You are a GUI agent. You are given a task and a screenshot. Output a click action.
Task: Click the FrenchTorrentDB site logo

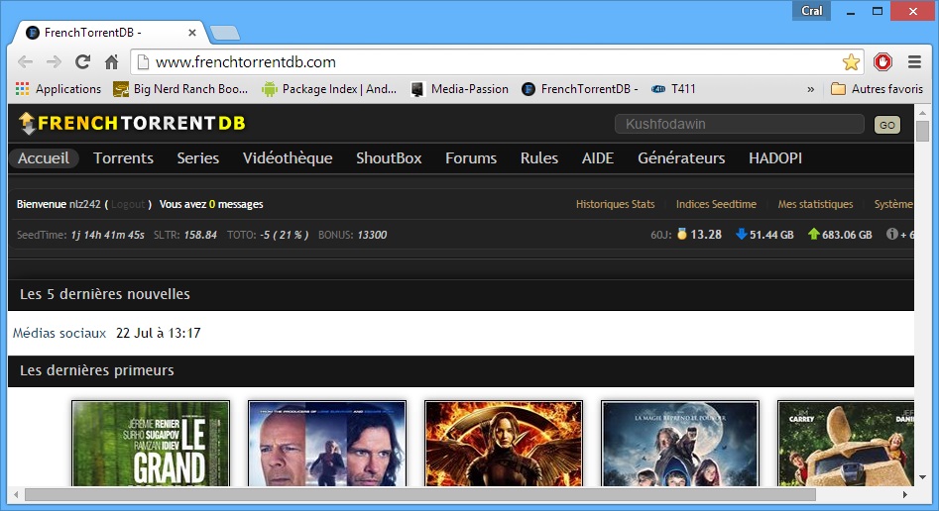[132, 123]
